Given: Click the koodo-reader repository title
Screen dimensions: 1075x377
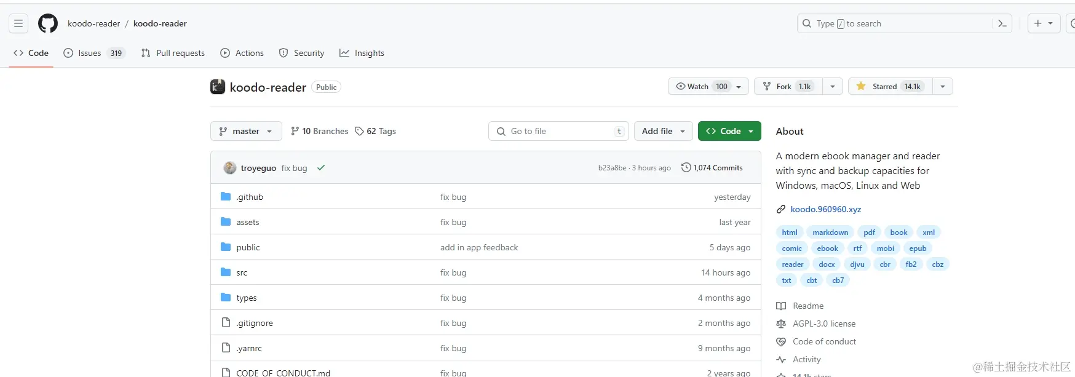Looking at the screenshot, I should coord(268,87).
